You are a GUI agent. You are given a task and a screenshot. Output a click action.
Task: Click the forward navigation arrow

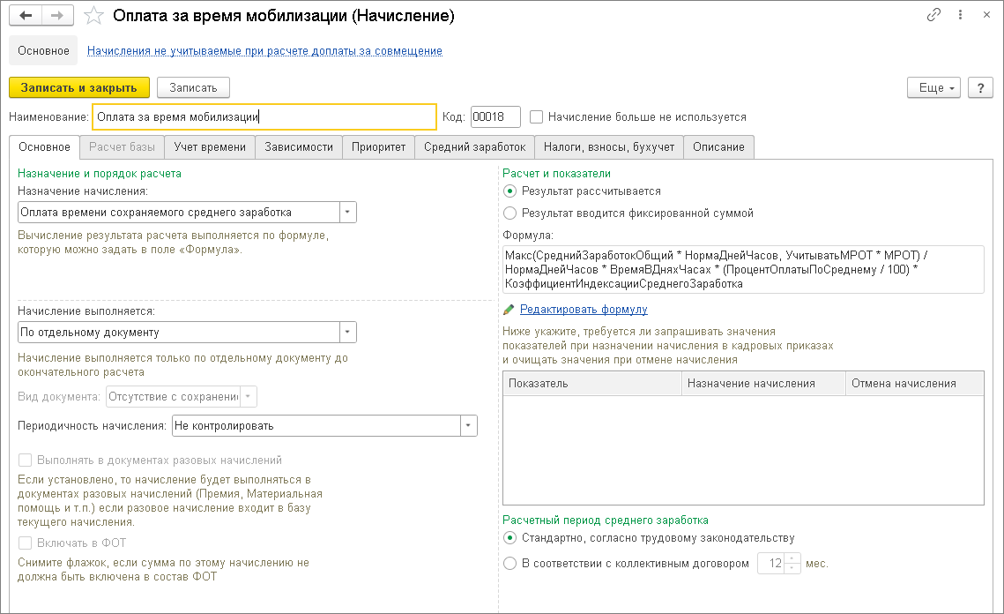[x=57, y=16]
